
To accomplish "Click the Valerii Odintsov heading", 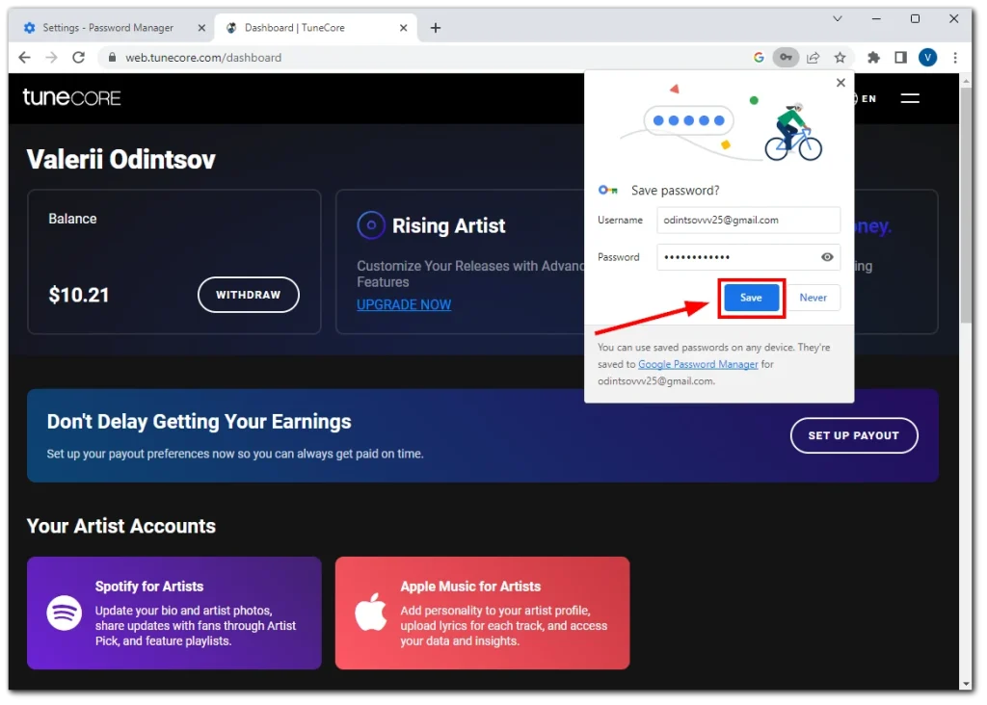I will [x=120, y=160].
